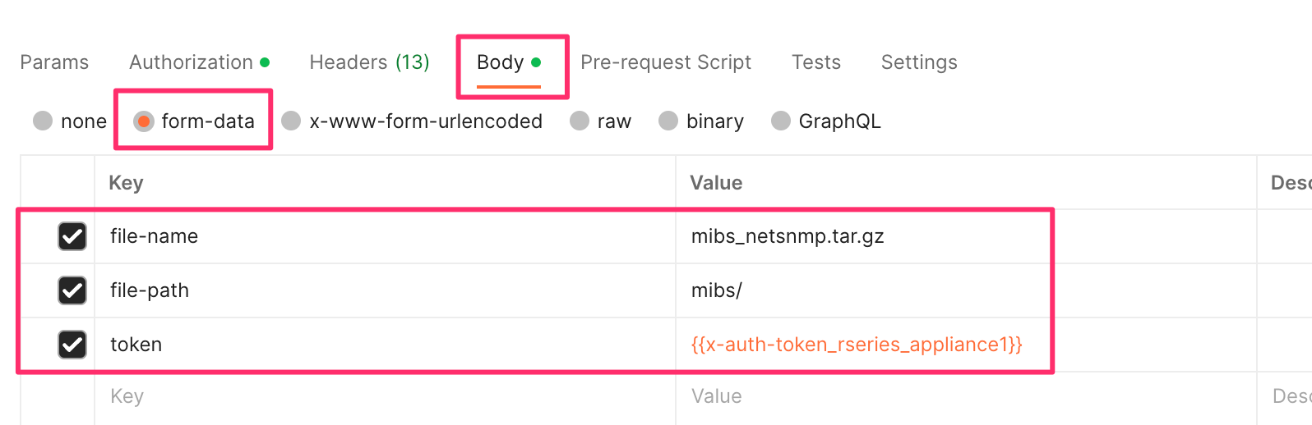
Task: Open the Pre-request Script tab
Action: point(666,62)
